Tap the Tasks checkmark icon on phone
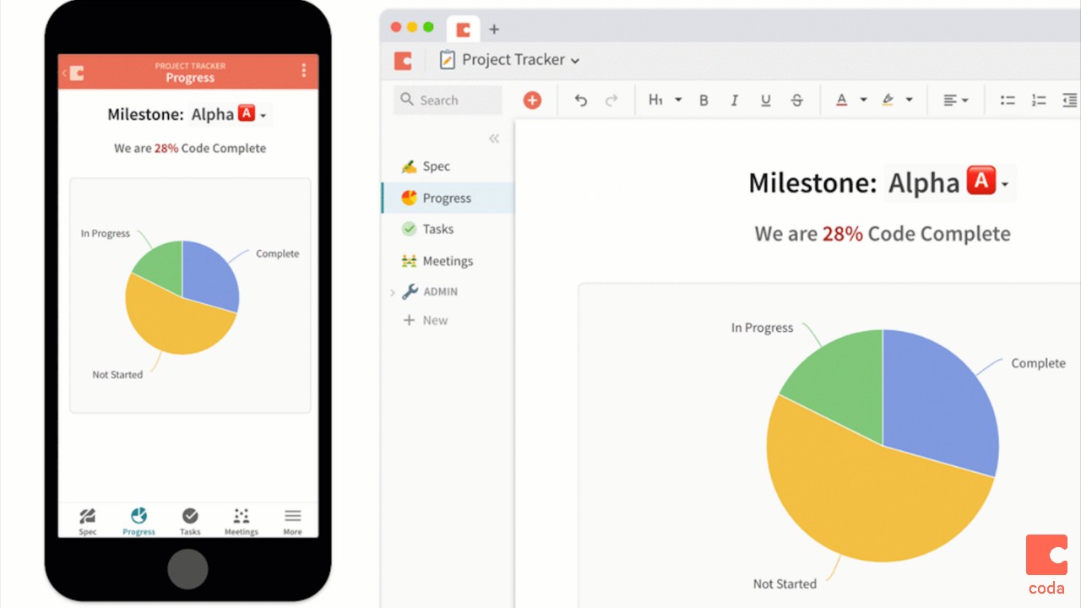1081x608 pixels. 189,515
